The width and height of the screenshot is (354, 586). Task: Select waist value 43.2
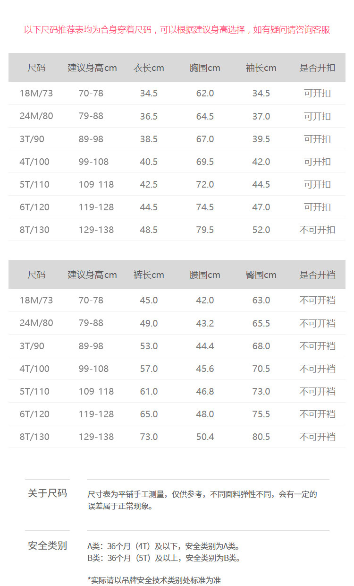(x=205, y=323)
